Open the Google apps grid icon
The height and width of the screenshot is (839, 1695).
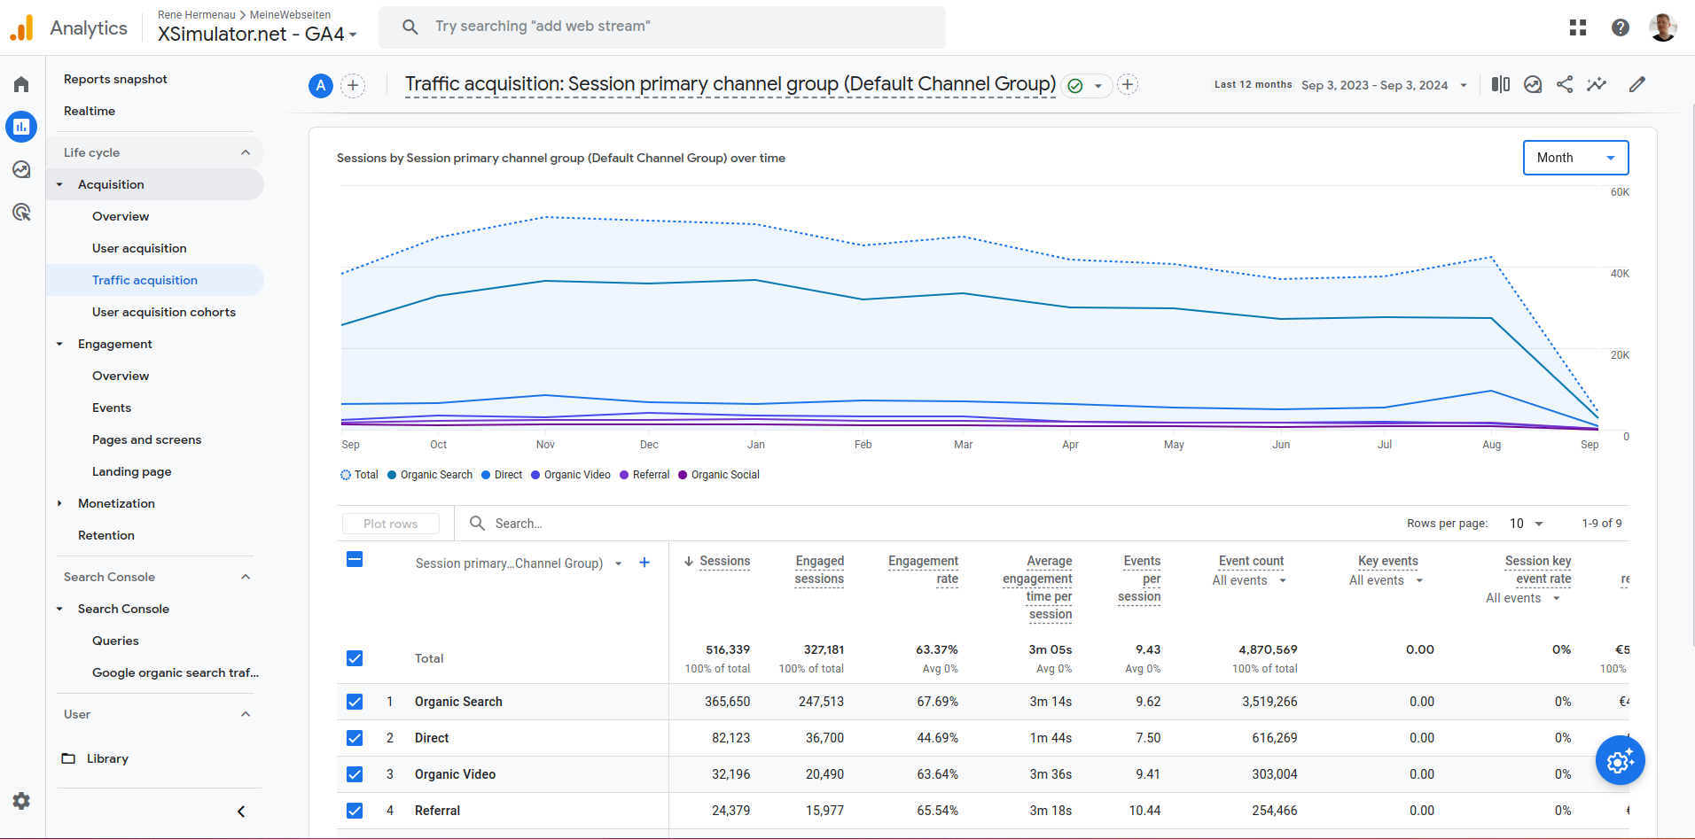pyautogui.click(x=1578, y=27)
